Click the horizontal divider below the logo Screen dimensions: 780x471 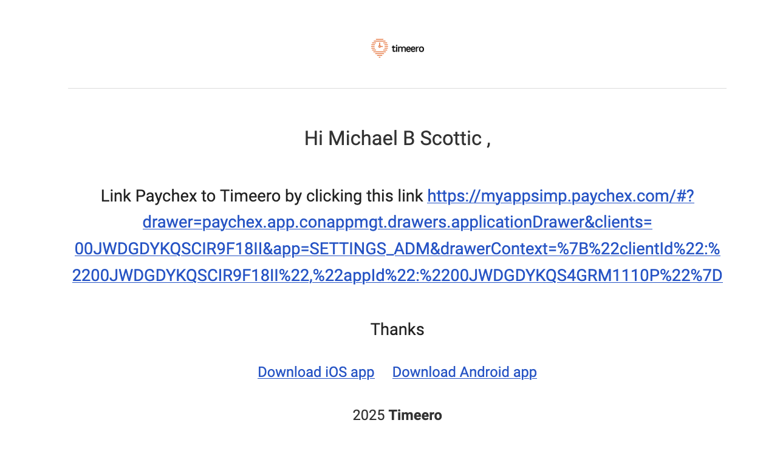click(x=397, y=88)
